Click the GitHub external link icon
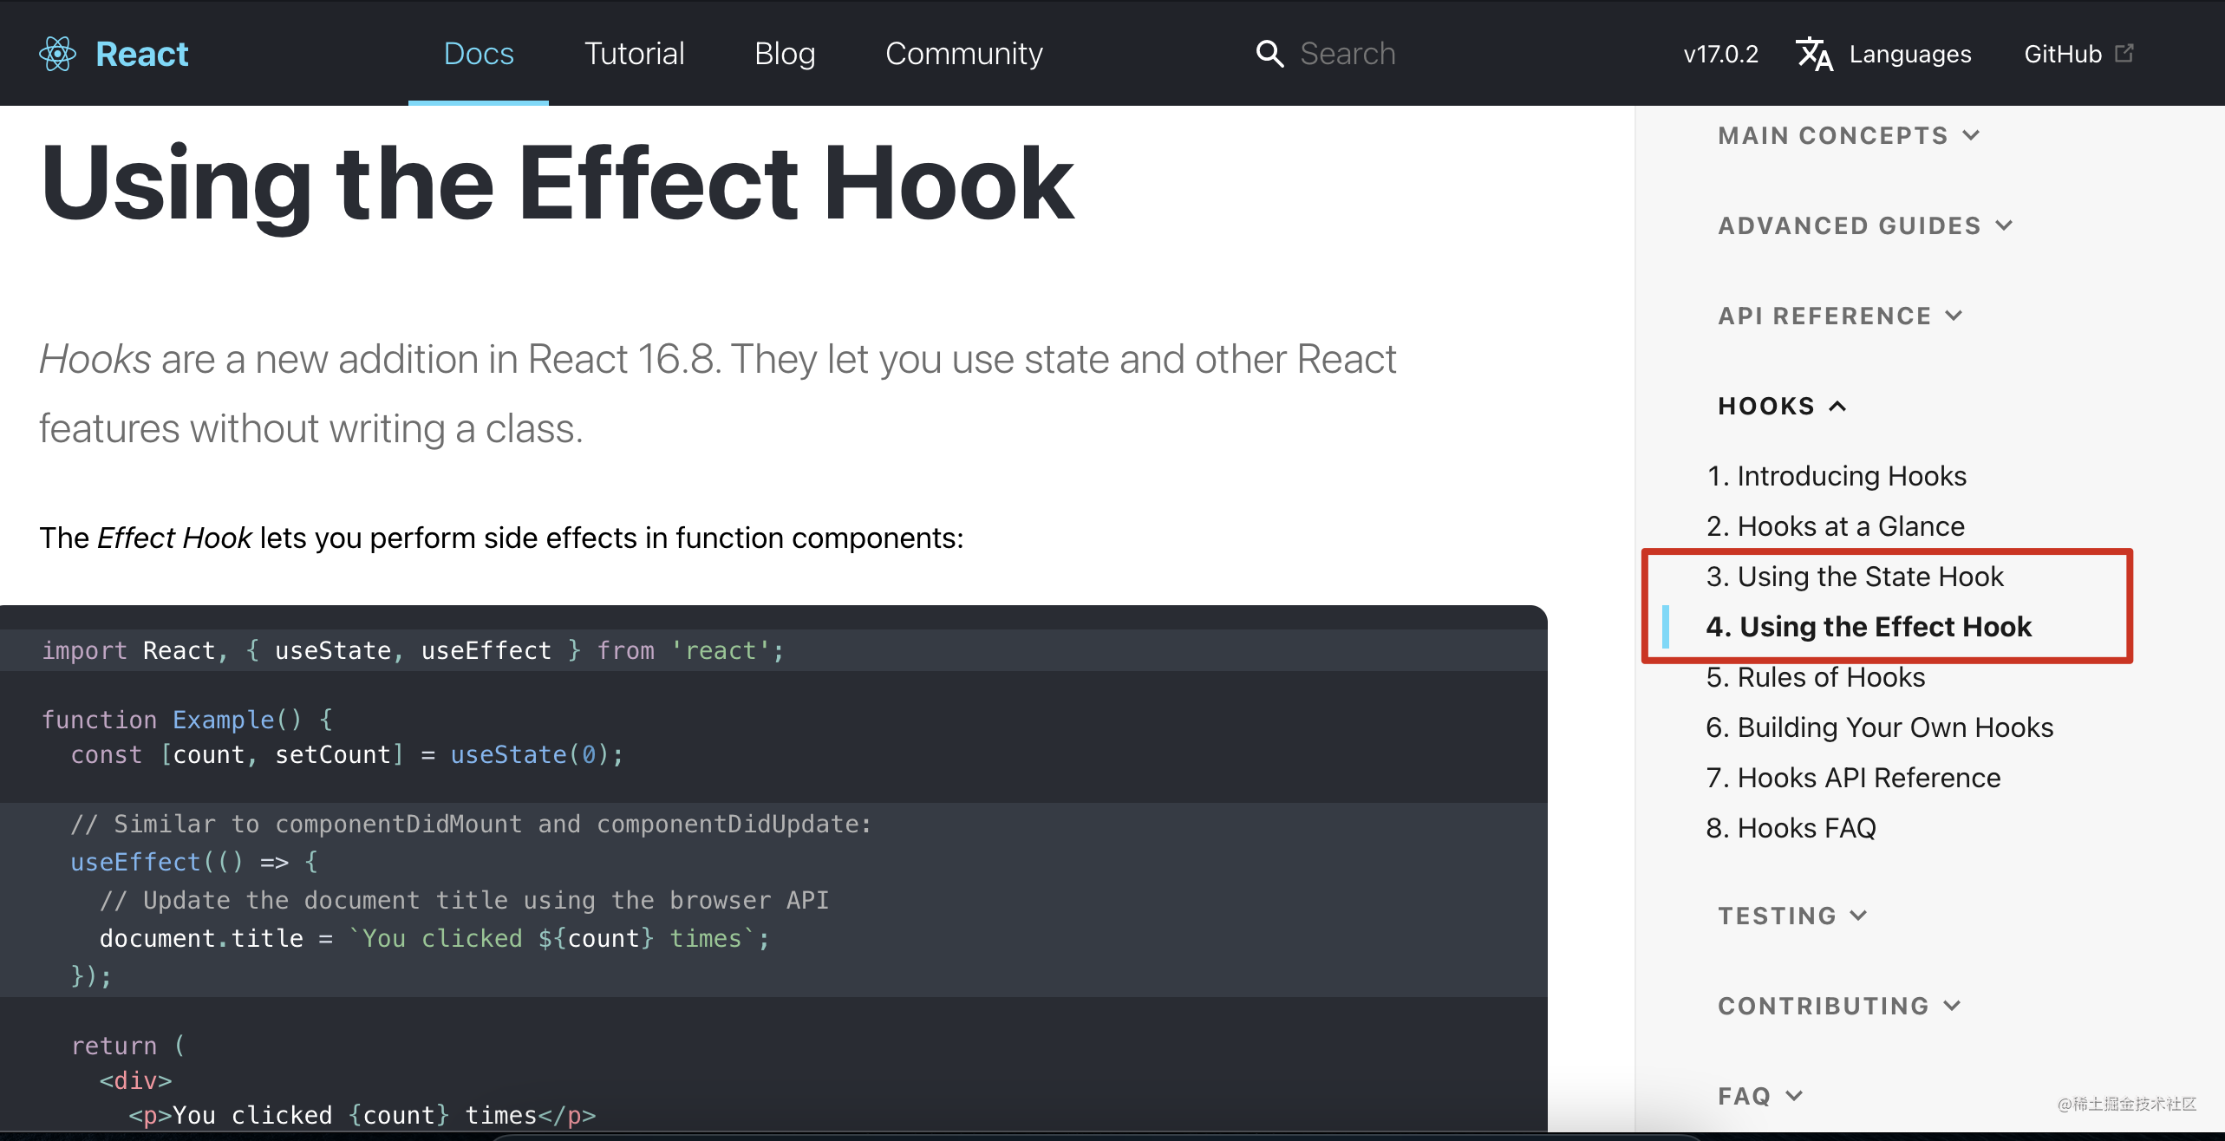The image size is (2225, 1141). click(x=2124, y=54)
